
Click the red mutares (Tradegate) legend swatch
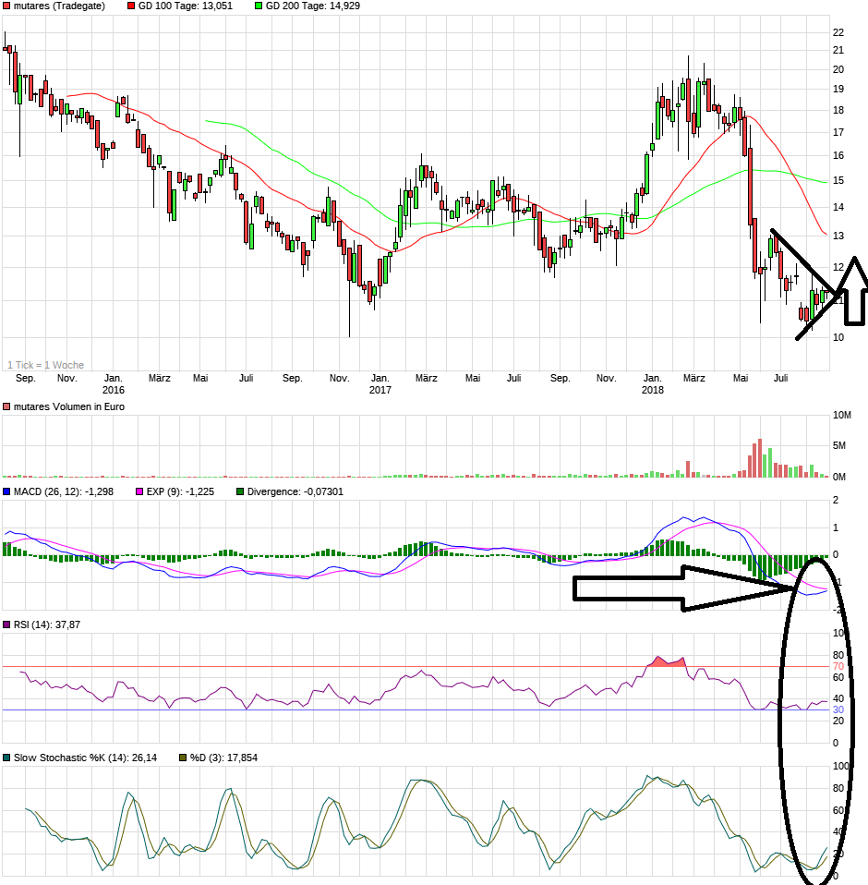click(6, 6)
